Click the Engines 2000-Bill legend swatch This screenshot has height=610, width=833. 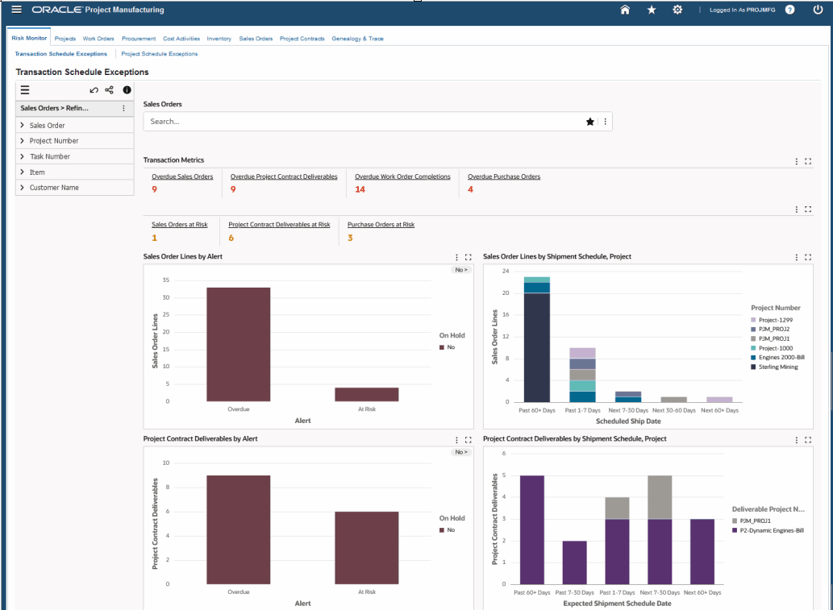tap(753, 357)
